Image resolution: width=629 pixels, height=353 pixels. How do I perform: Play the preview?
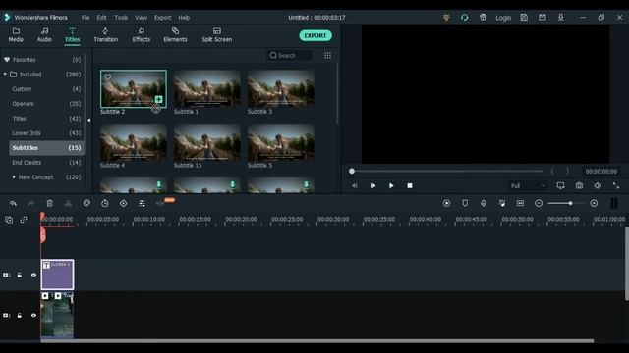[391, 185]
